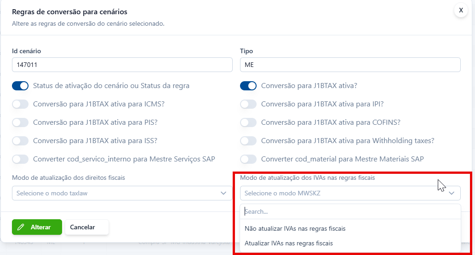The image size is (475, 255).
Task: Toggle Status de ativação do cenário switch
Action: click(x=20, y=86)
